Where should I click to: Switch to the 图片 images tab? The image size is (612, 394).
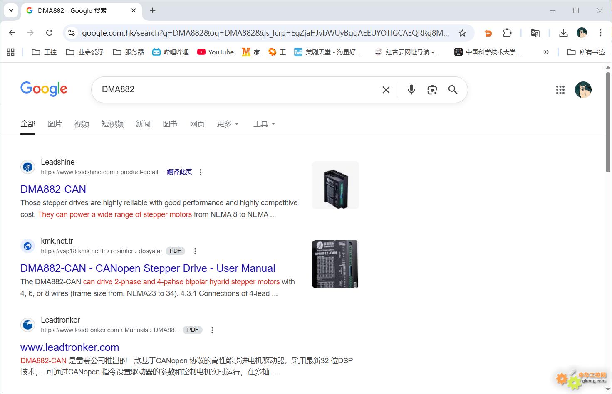[x=55, y=124]
